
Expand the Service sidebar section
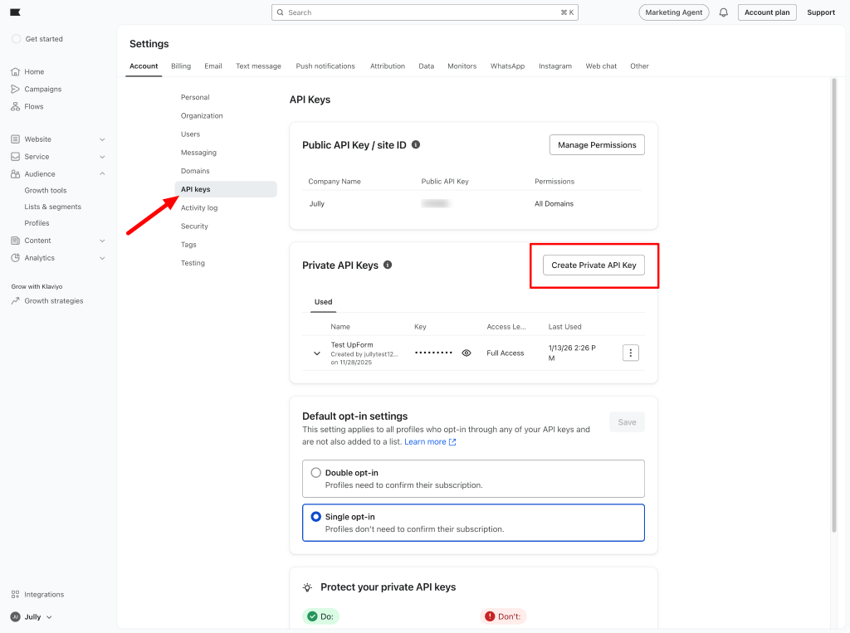point(102,157)
